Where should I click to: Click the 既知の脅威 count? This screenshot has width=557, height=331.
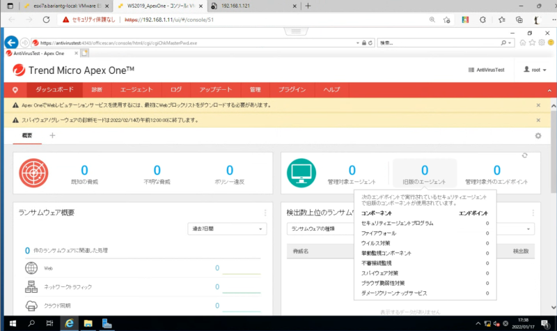click(84, 170)
